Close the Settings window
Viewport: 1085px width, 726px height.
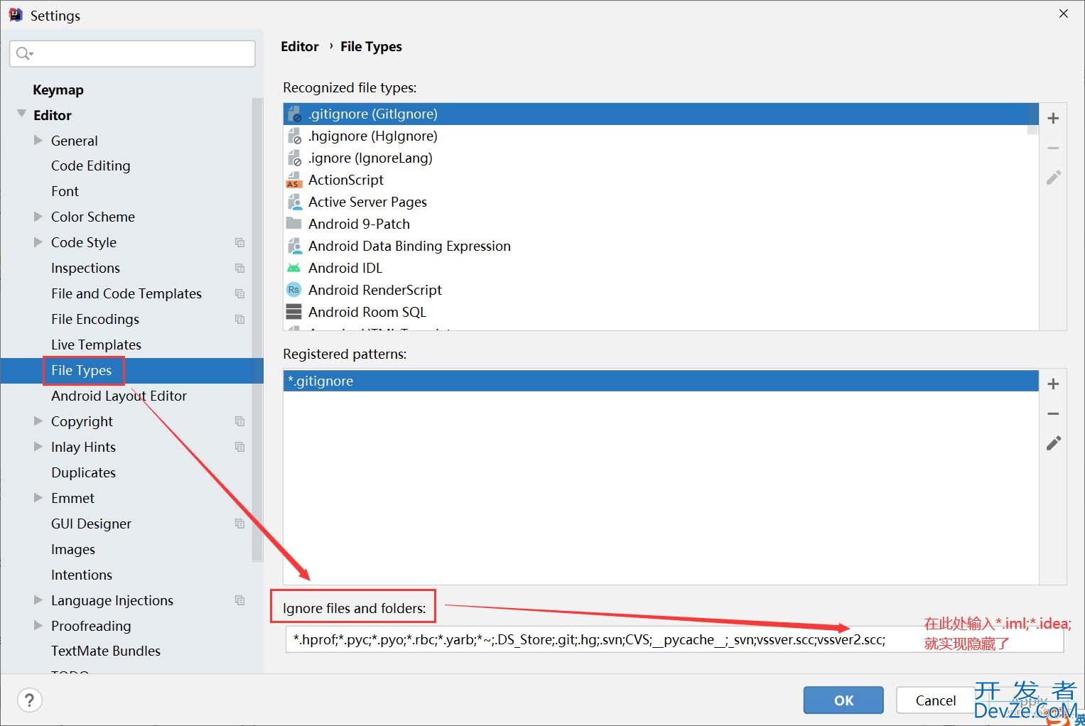1063,14
